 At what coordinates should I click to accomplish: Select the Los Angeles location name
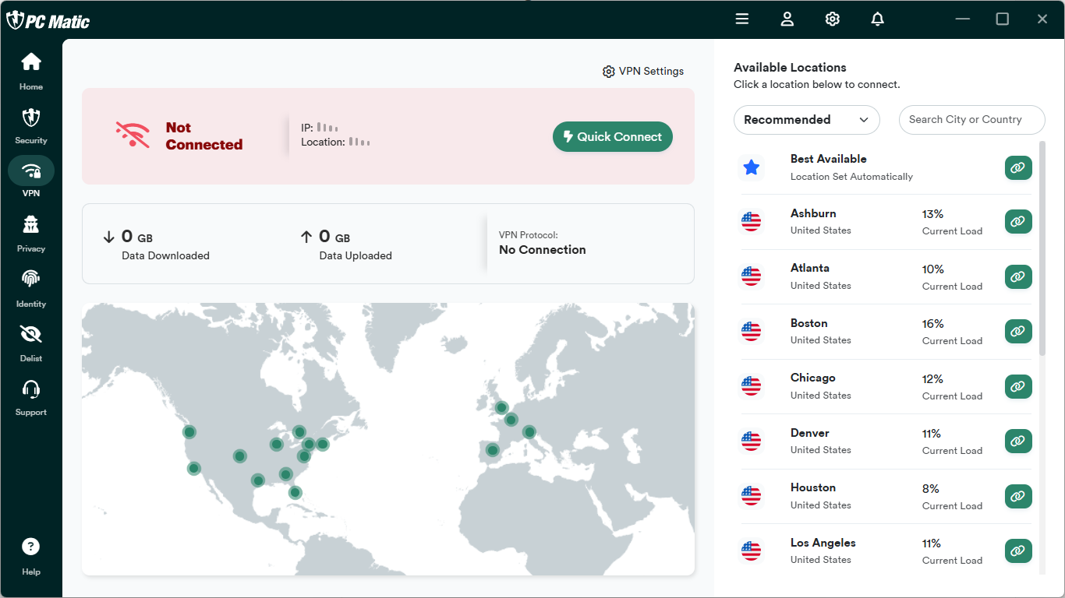(x=823, y=543)
